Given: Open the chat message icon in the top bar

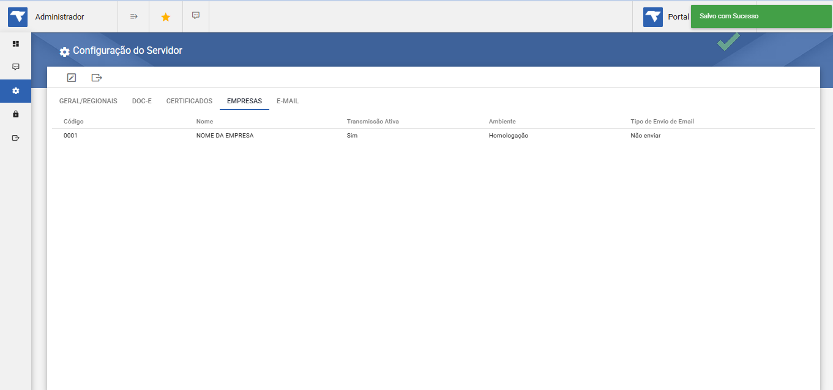Looking at the screenshot, I should pos(196,15).
